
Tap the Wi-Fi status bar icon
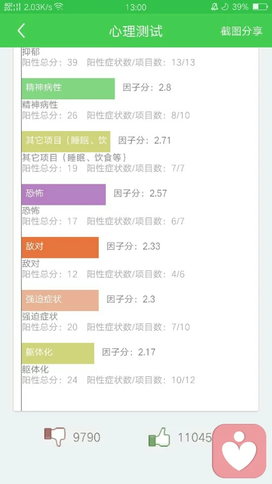[58, 7]
